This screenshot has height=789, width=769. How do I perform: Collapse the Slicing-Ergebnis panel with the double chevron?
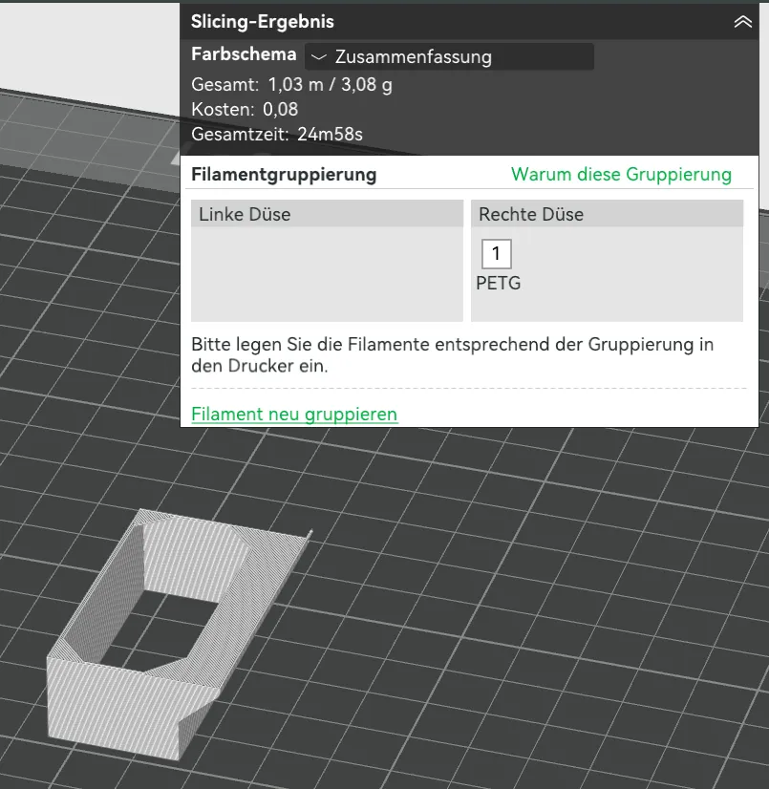pyautogui.click(x=742, y=22)
